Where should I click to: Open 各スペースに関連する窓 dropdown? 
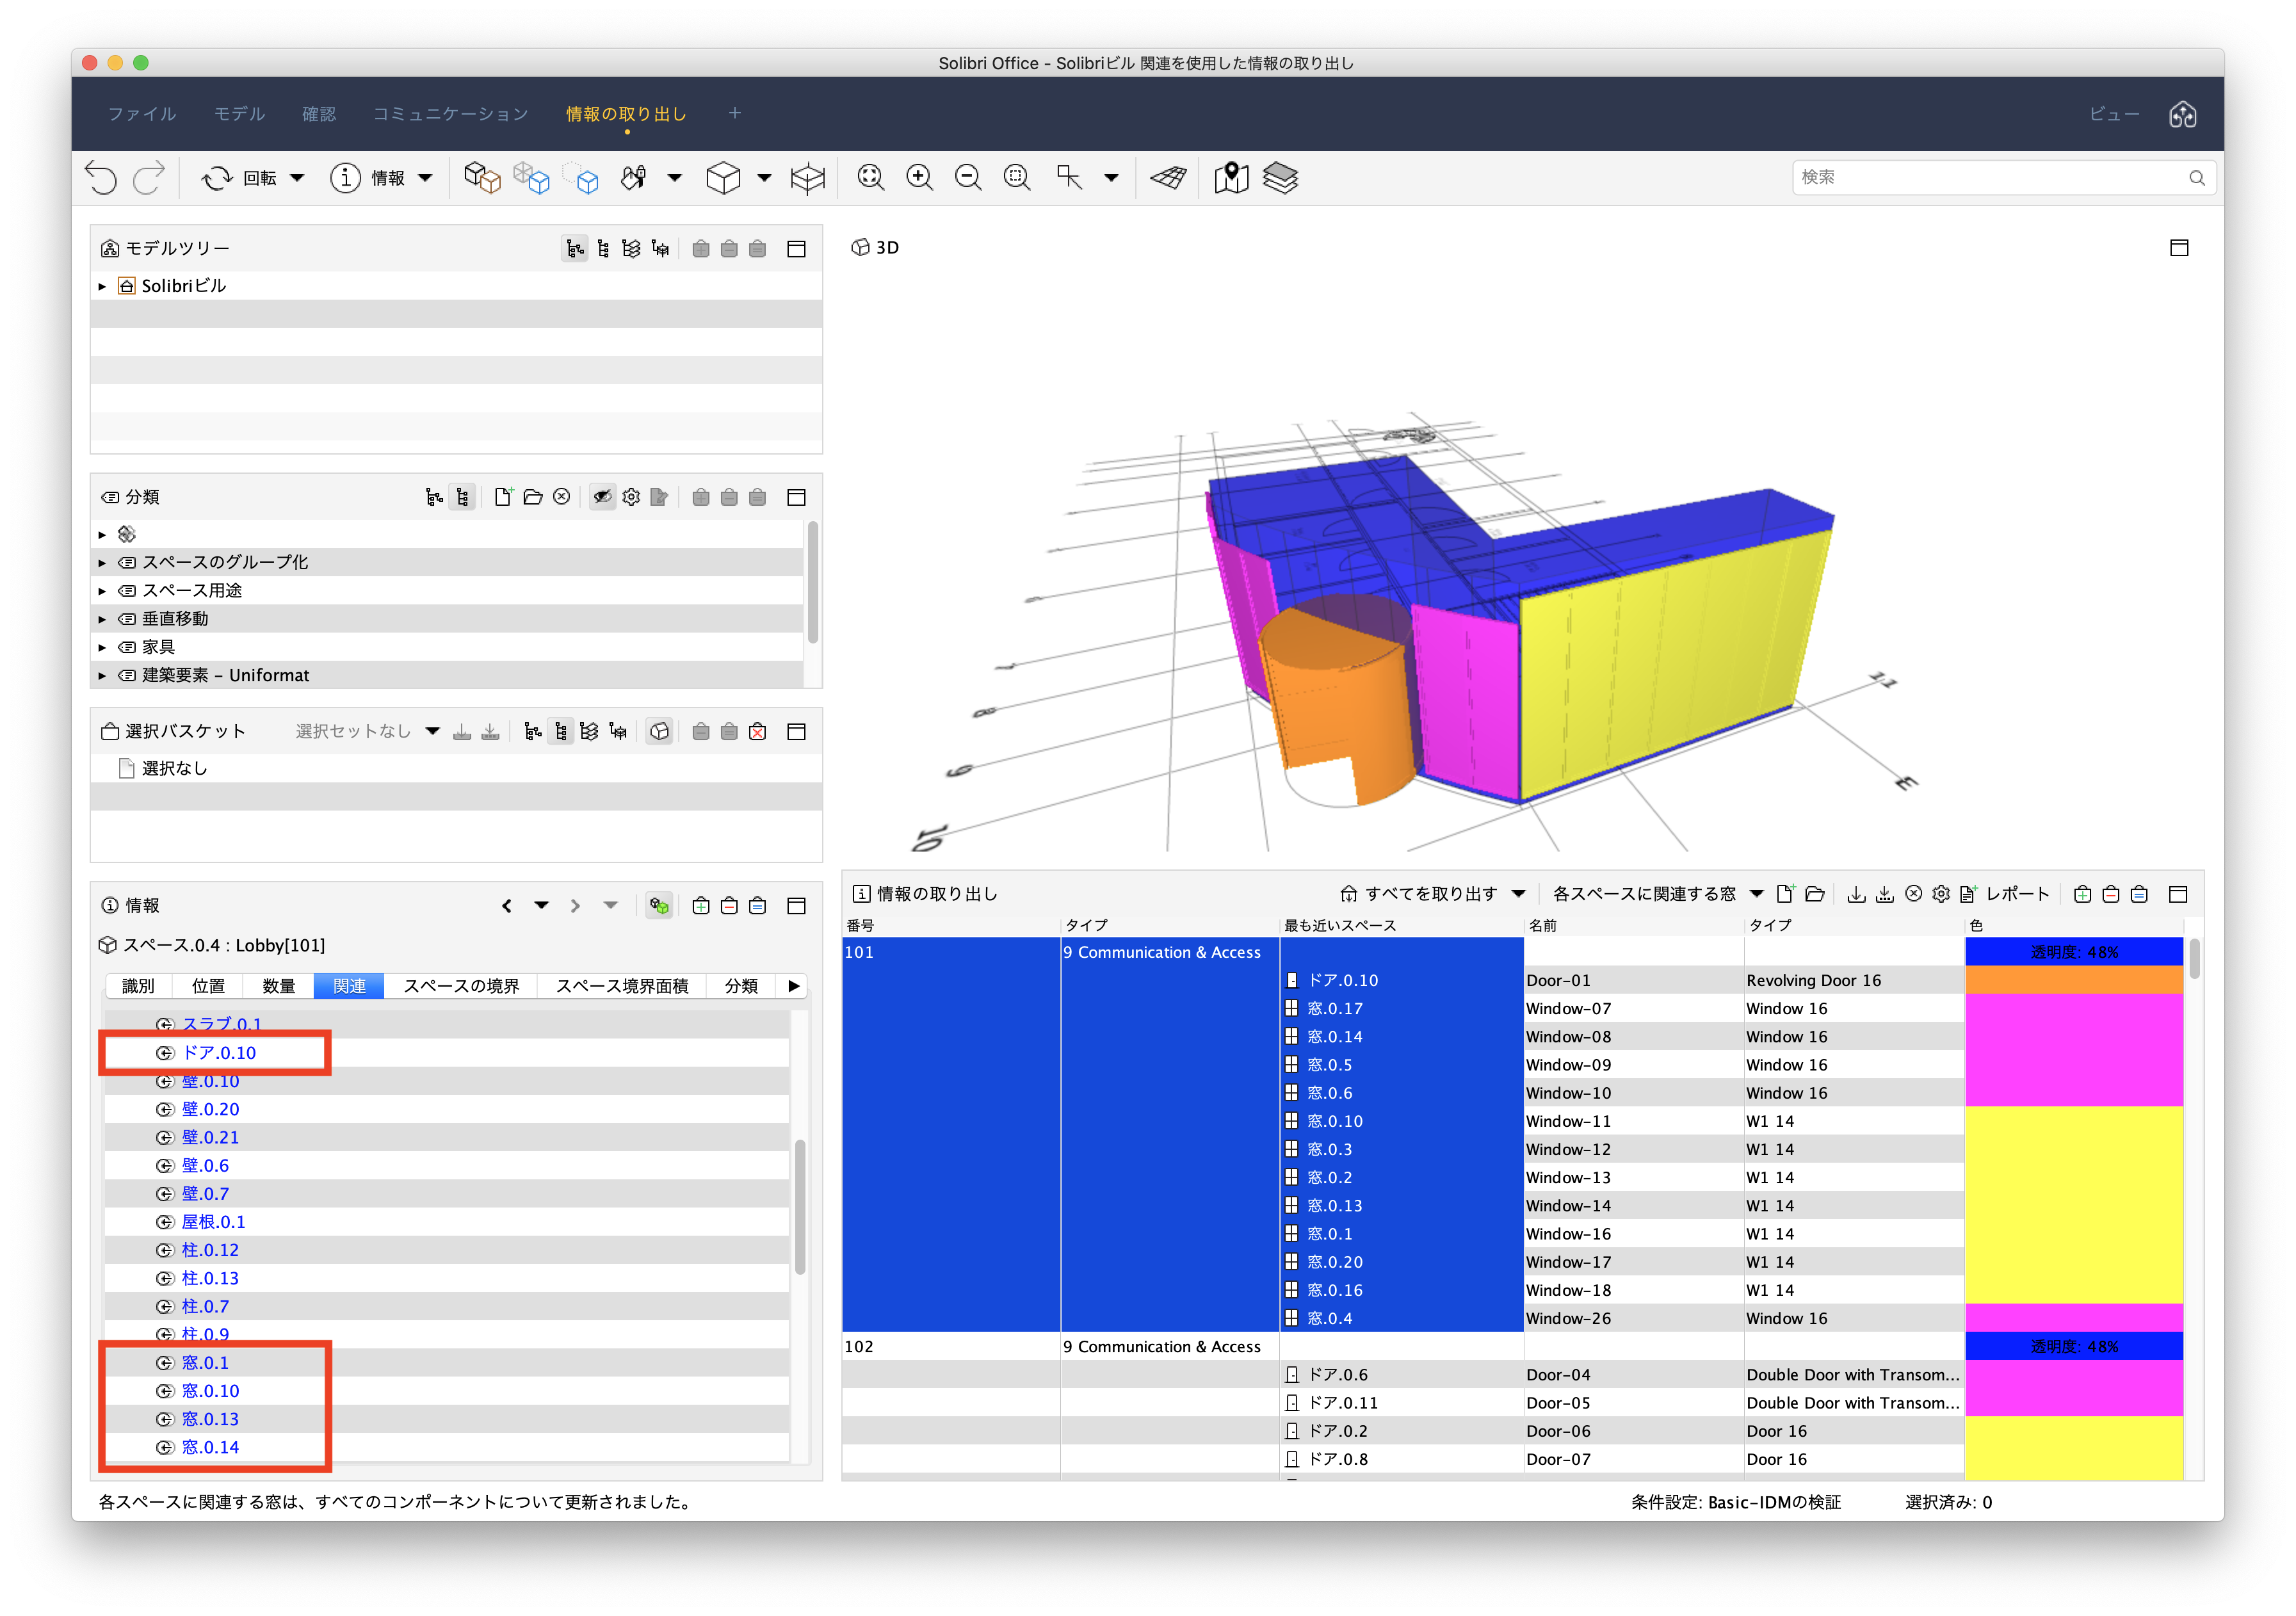pyautogui.click(x=1757, y=894)
